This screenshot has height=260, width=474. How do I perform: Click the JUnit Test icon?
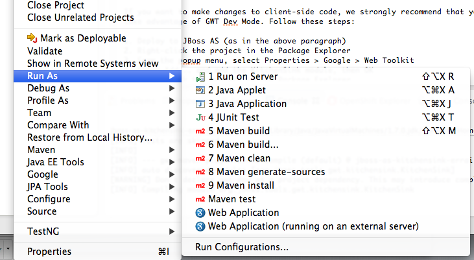point(200,117)
